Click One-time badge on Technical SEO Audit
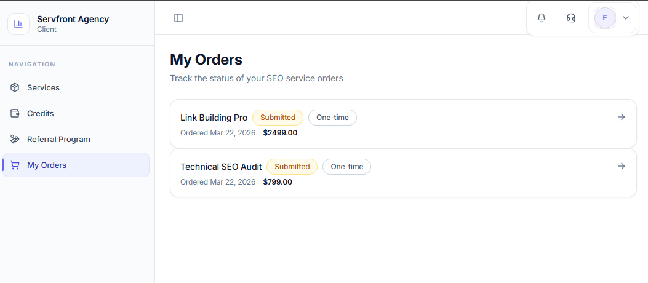This screenshot has width=648, height=283. click(x=346, y=167)
